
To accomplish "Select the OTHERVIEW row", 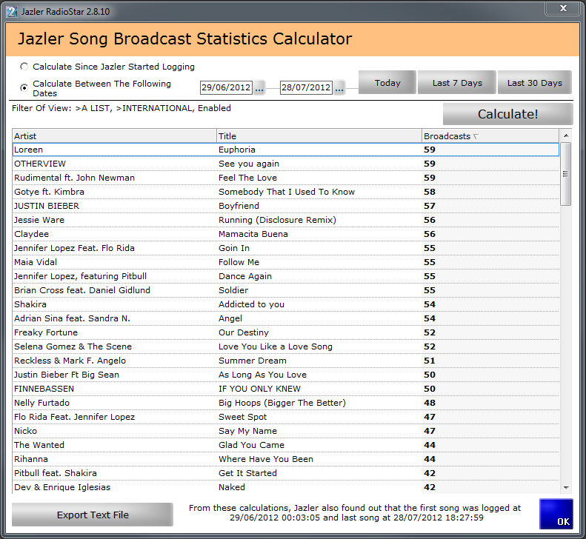I will click(x=286, y=164).
